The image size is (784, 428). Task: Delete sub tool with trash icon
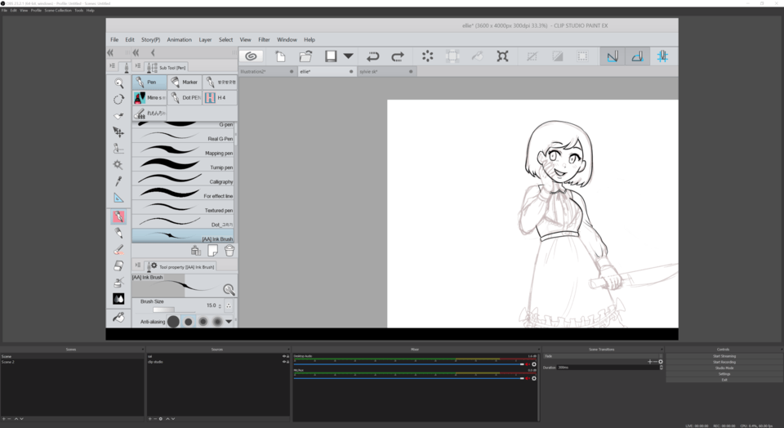(229, 251)
